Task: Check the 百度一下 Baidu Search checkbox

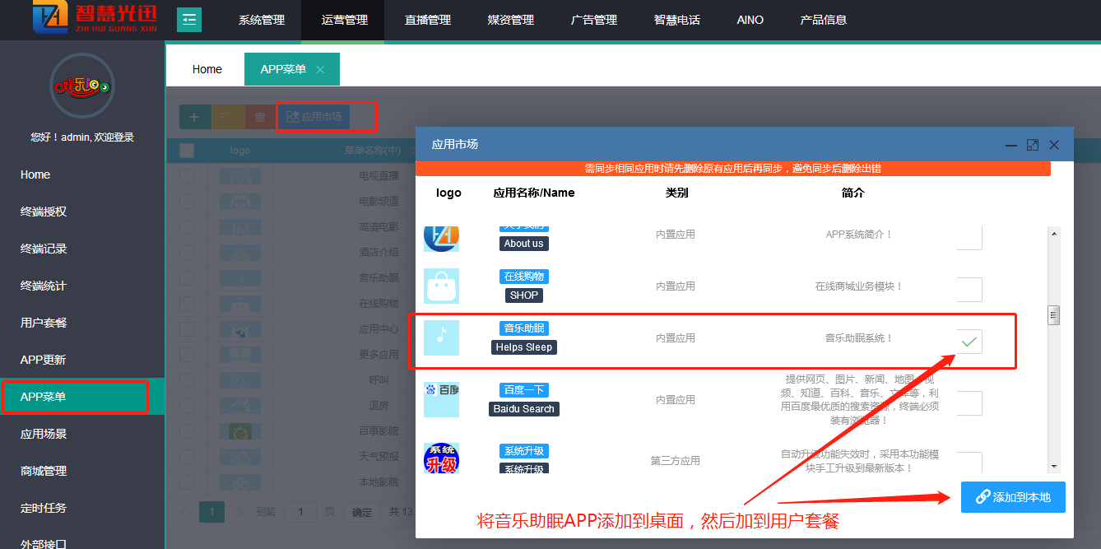Action: point(969,402)
